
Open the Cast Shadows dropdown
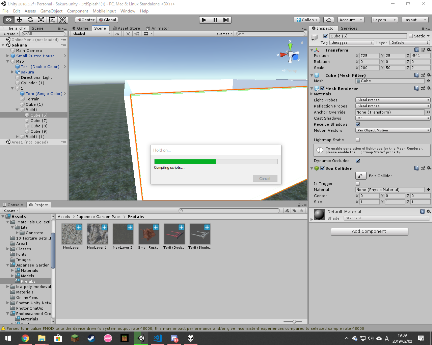tap(393, 118)
